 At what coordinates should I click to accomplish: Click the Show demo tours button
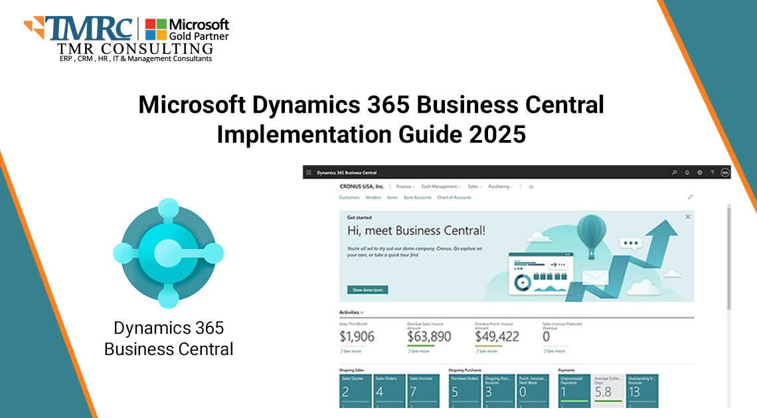coord(367,290)
